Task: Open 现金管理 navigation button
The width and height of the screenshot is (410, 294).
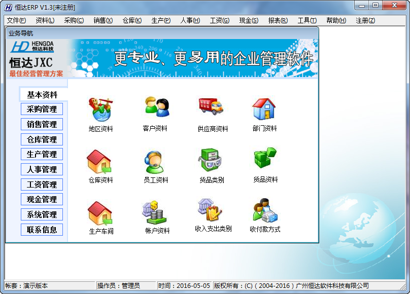Action: (42, 200)
